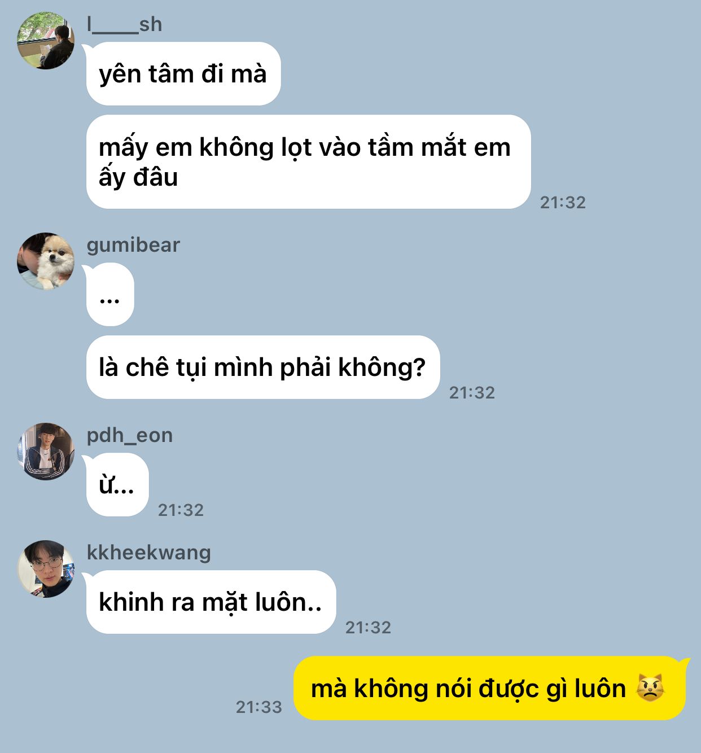Click the username l____sh

(124, 24)
